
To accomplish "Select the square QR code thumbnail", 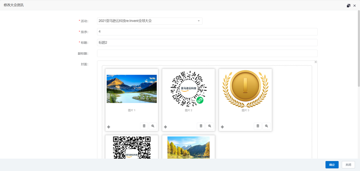I will point(132,147).
